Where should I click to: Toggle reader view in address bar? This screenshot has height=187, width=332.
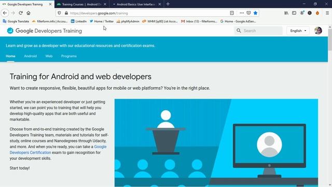point(232,13)
